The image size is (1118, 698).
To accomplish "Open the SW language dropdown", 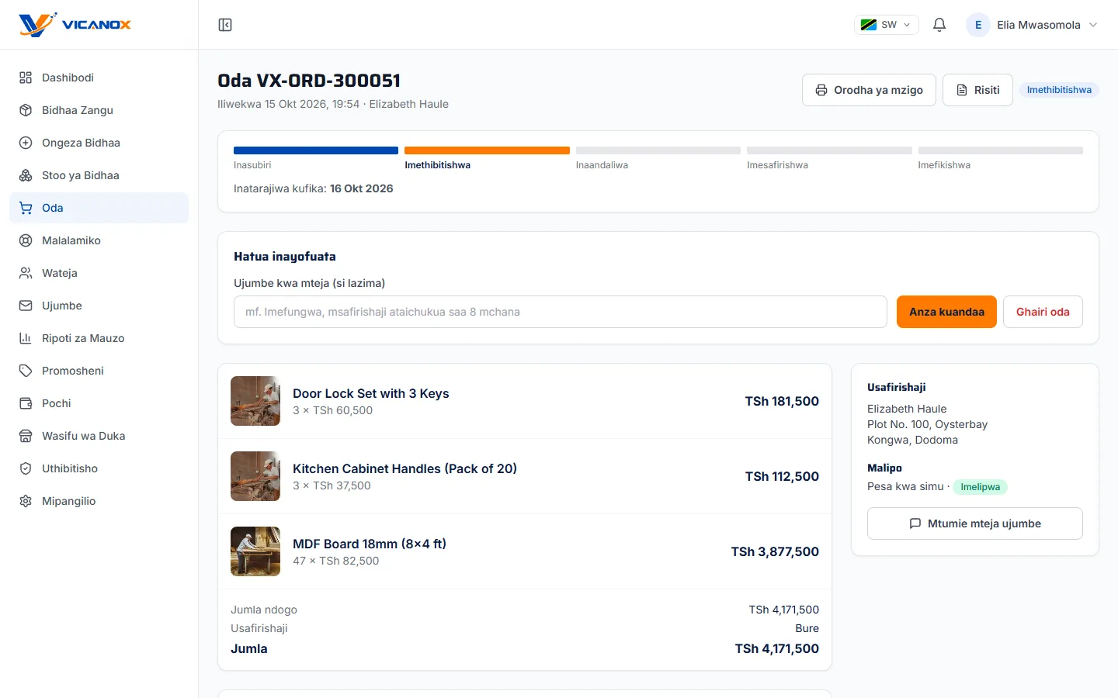I will pos(886,25).
